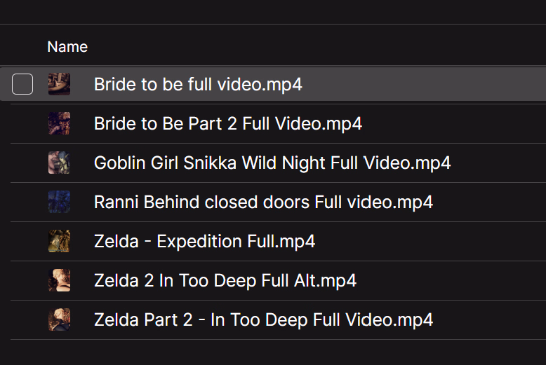This screenshot has width=546, height=365.
Task: Tick the checkbox beside Bride to be full video.mp4
Action: pyautogui.click(x=22, y=85)
